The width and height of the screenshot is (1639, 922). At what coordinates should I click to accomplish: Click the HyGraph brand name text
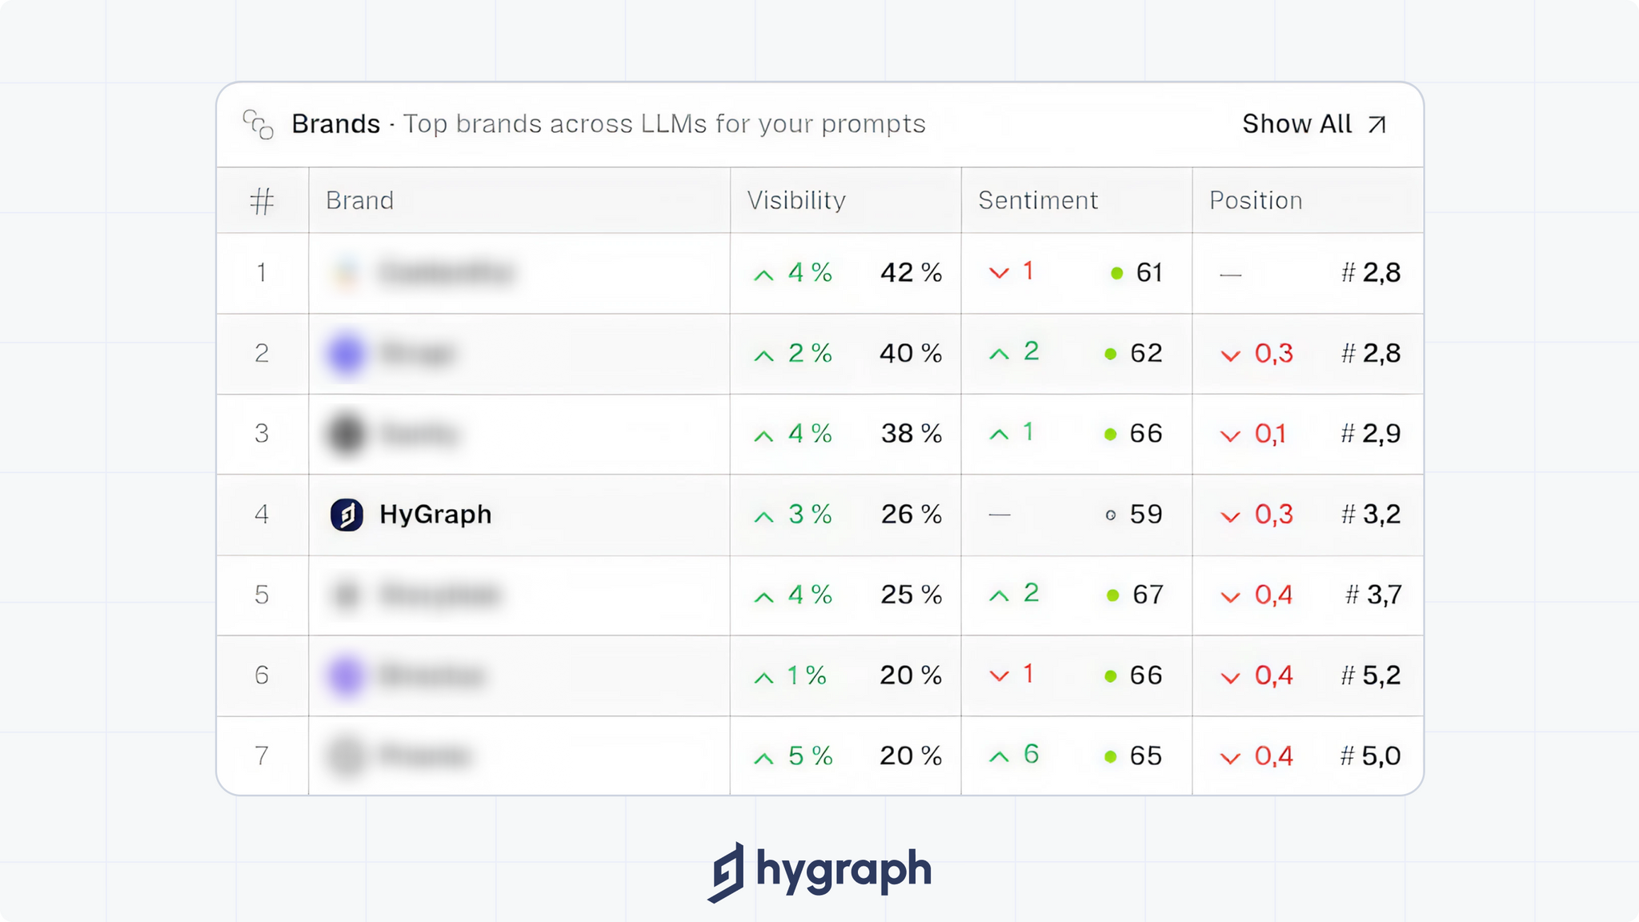pyautogui.click(x=435, y=515)
